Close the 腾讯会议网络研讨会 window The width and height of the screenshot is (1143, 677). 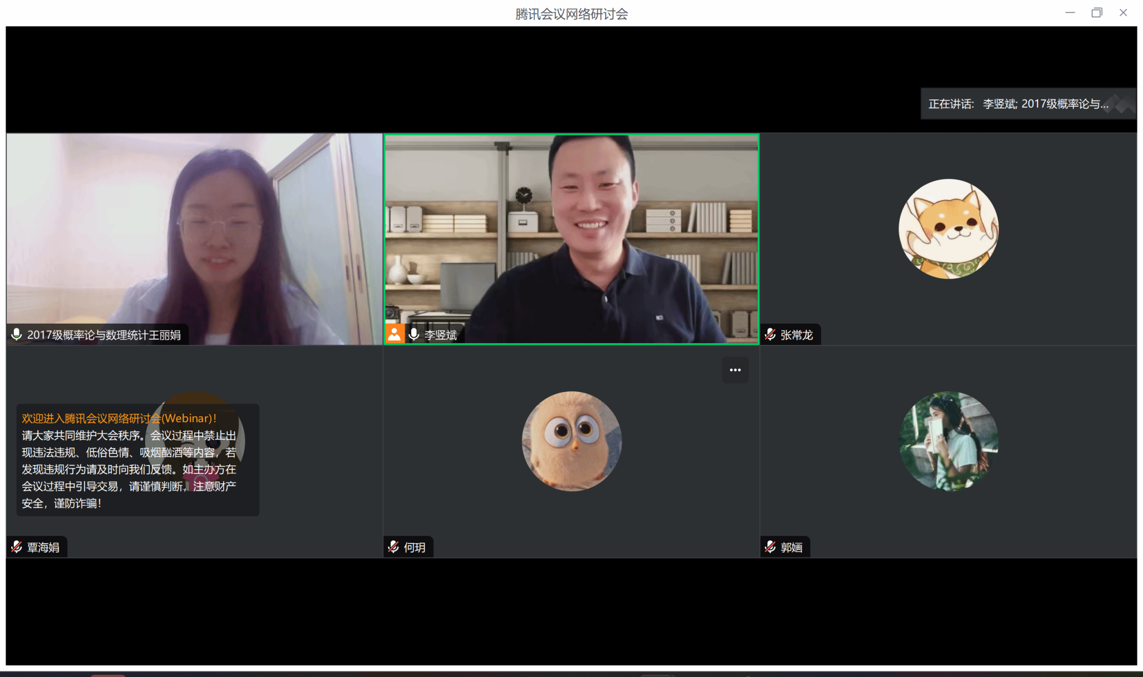1123,13
